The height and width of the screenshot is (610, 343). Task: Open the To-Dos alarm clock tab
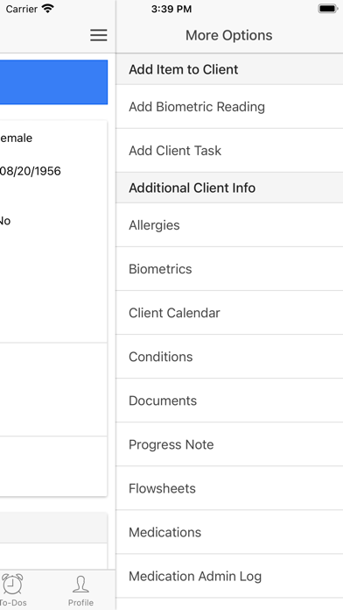(x=12, y=590)
